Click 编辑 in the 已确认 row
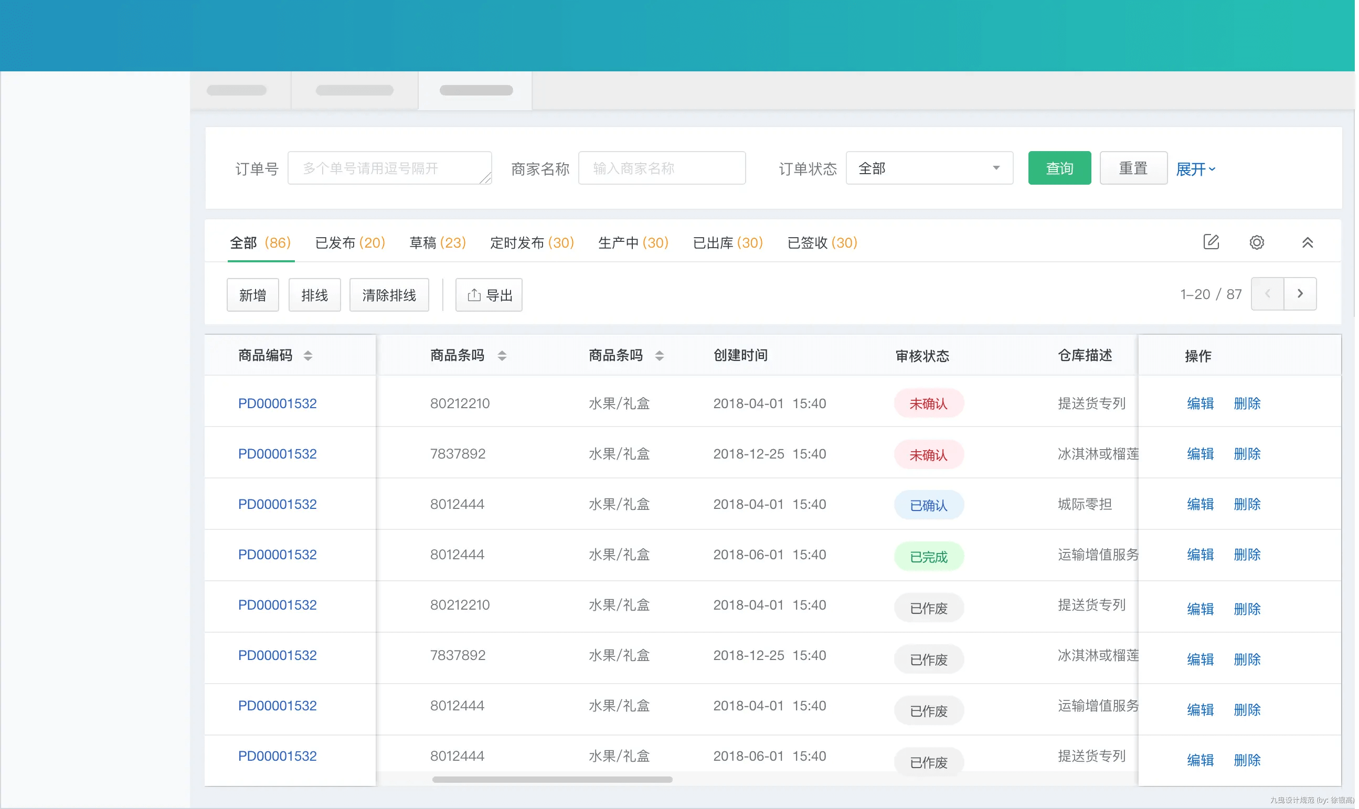1359x809 pixels. click(x=1201, y=504)
